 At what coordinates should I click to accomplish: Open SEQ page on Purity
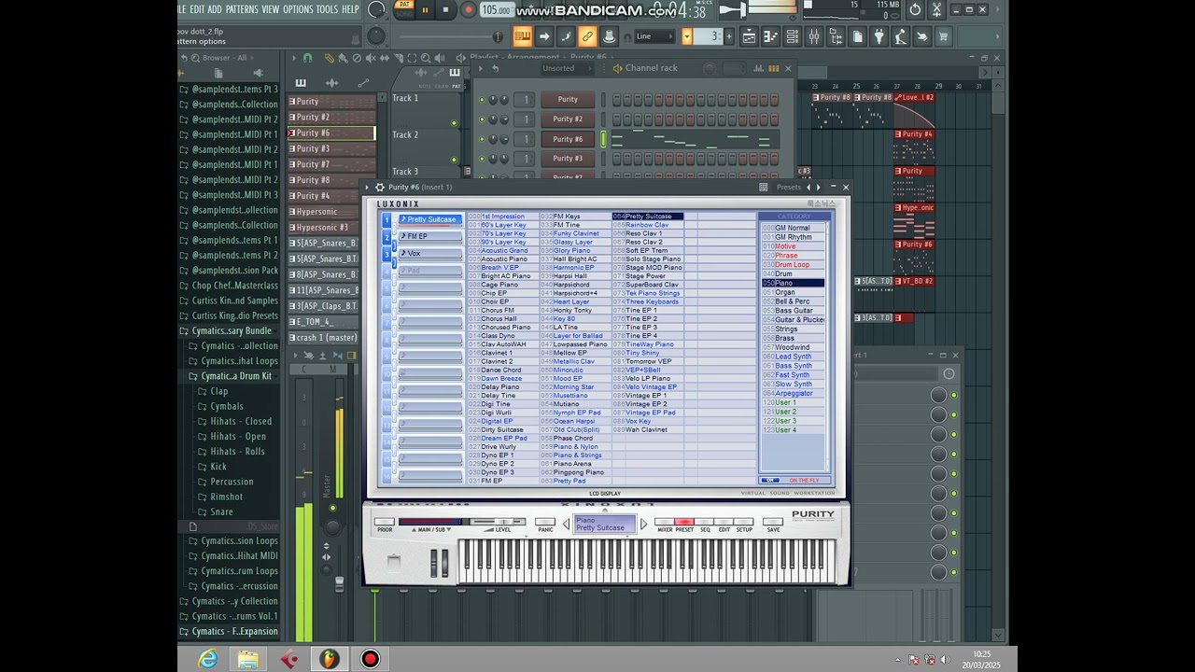[705, 523]
